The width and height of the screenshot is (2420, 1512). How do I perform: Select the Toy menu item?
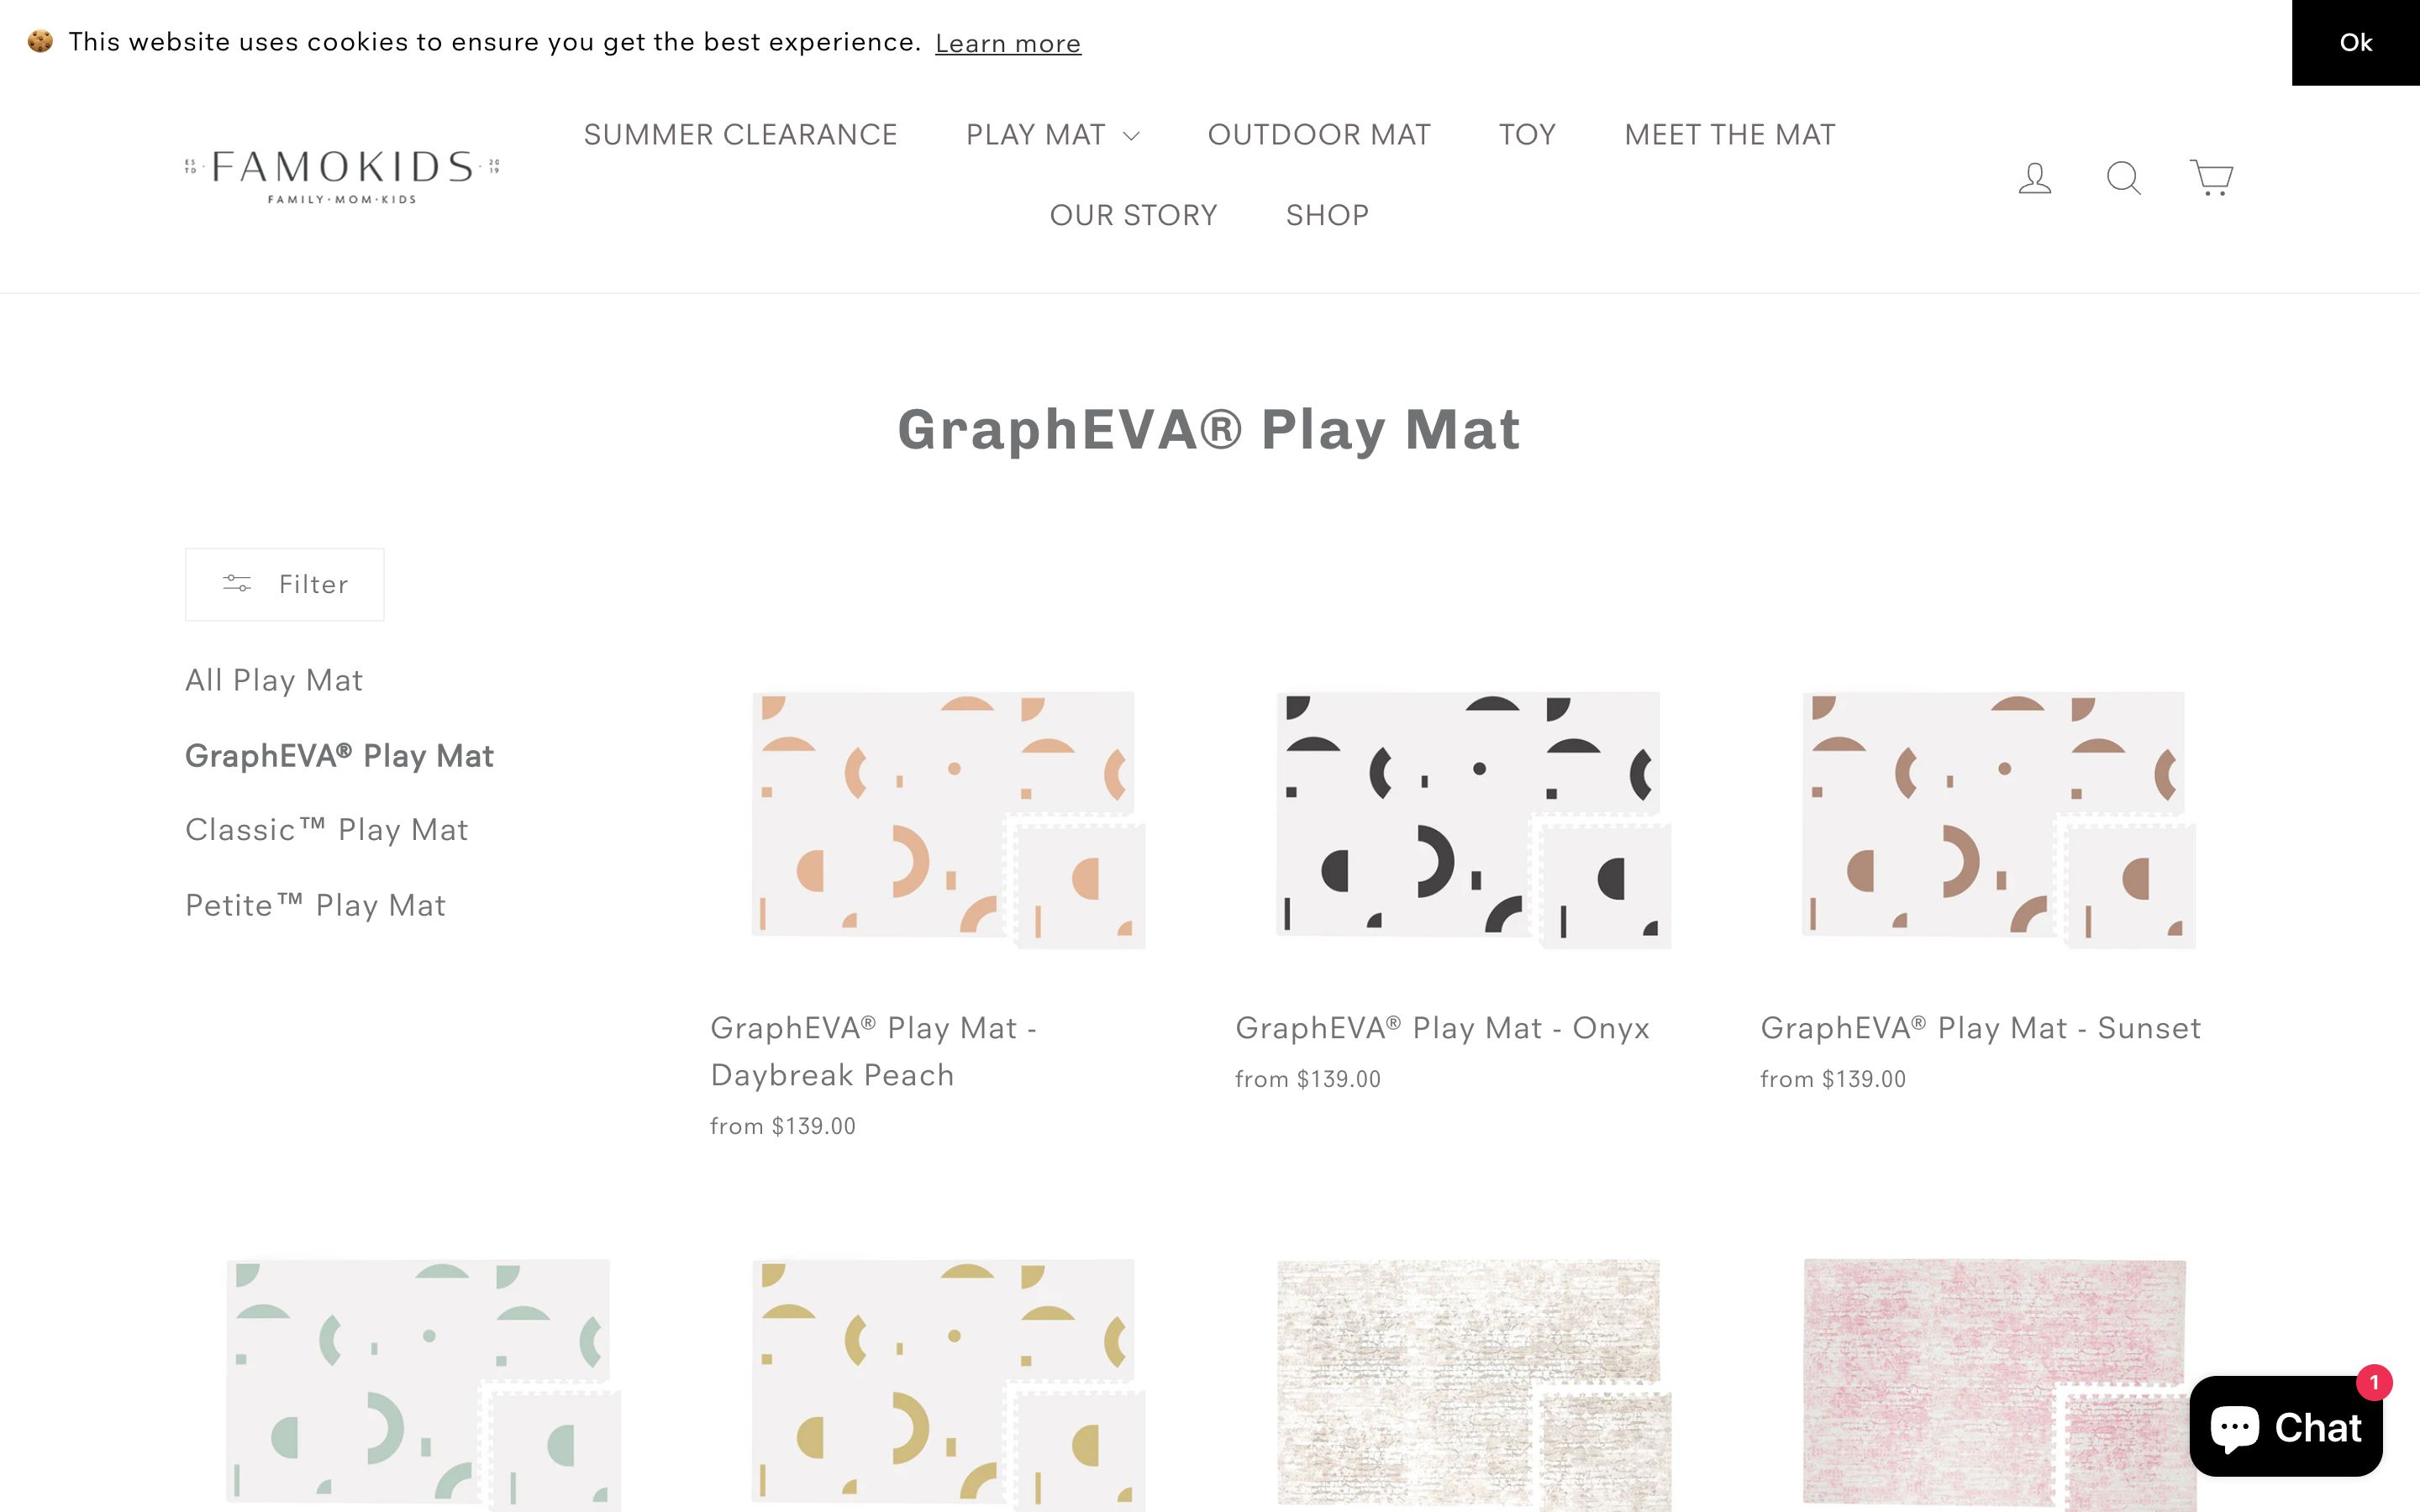[x=1527, y=135]
